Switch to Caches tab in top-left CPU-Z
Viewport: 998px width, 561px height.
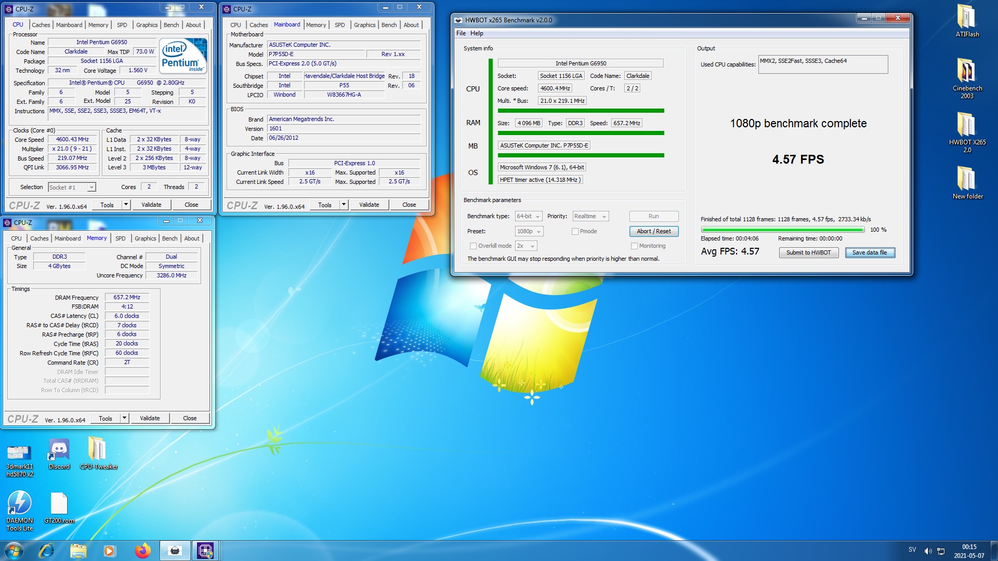[41, 25]
